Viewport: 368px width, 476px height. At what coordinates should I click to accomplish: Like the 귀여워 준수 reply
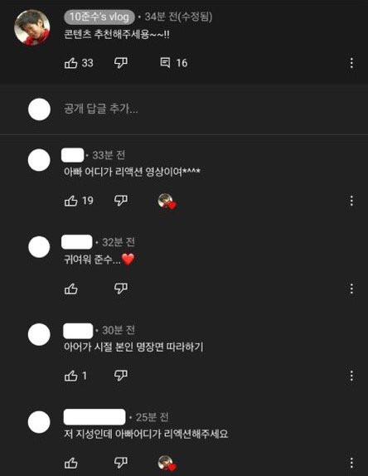[x=71, y=289]
